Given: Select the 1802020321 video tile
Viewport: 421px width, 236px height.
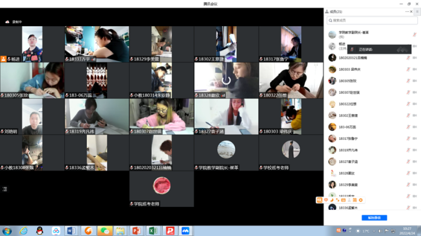Looking at the screenshot, I should (x=161, y=153).
